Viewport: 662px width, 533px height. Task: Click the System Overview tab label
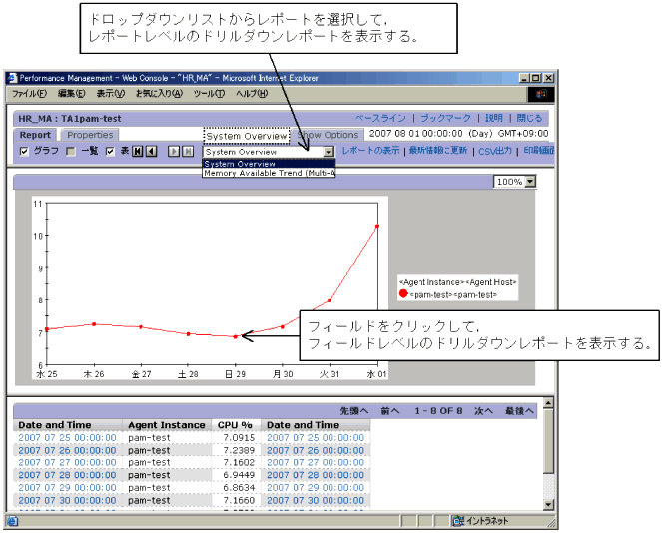[247, 136]
